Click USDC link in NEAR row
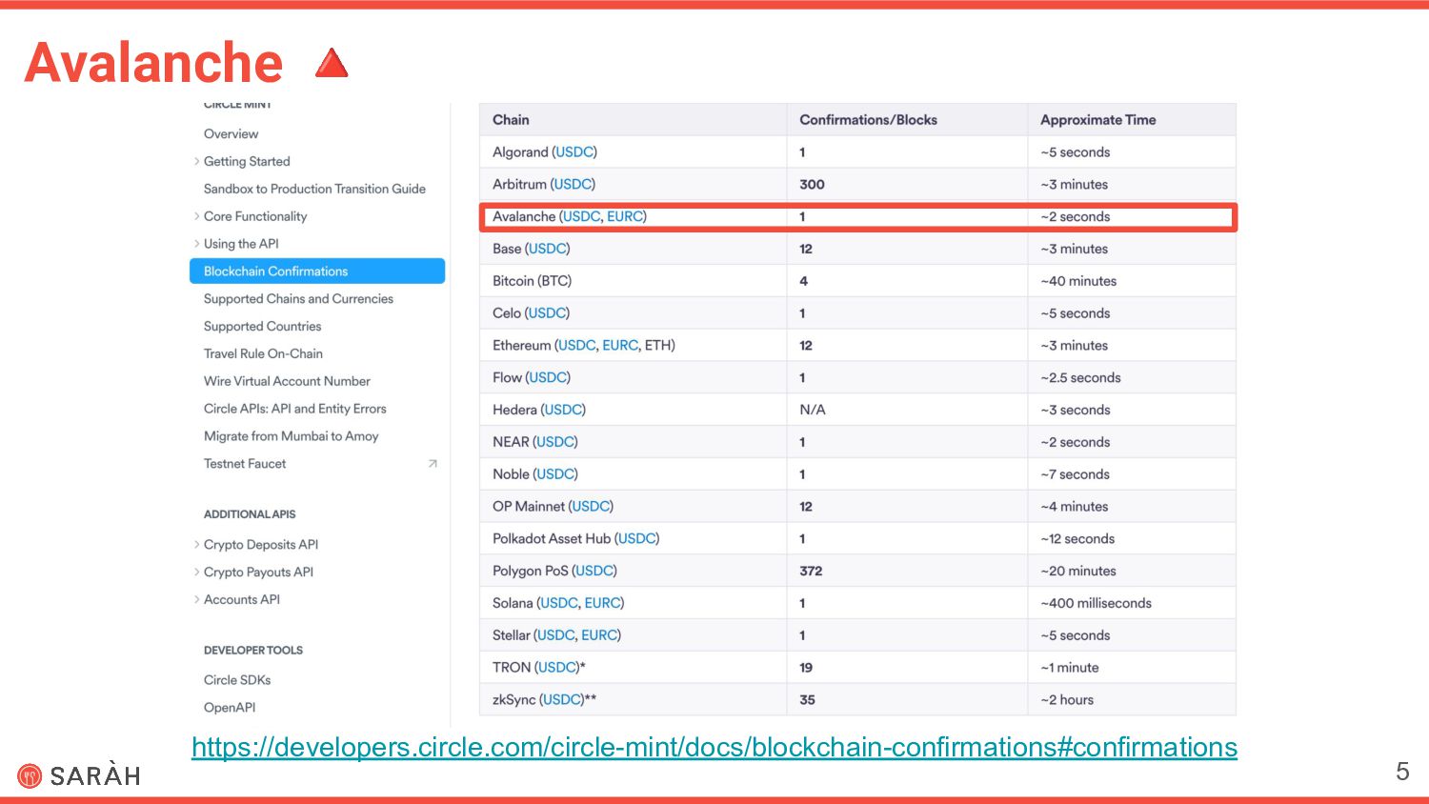 [555, 442]
